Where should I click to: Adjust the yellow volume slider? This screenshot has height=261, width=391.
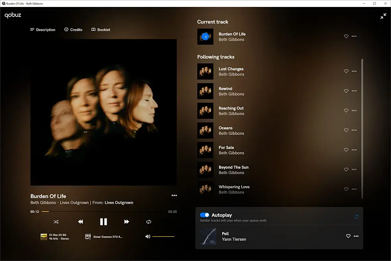click(163, 236)
